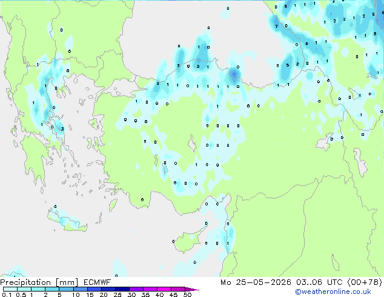Screen dimensions: 384x297
Task: Click the '50' legend scale label
Action: coord(187,295)
